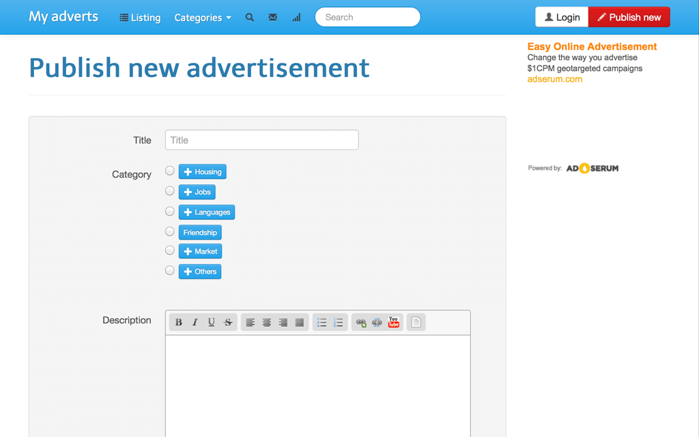Viewport: 699px width, 437px height.
Task: Click the Login button
Action: tap(562, 17)
